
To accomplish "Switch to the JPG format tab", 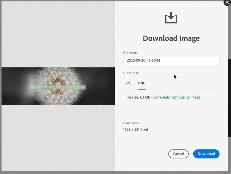I will pos(129,83).
